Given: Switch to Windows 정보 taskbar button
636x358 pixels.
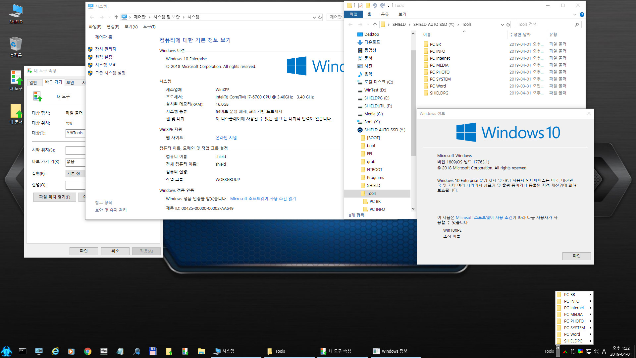Looking at the screenshot, I should coord(396,351).
